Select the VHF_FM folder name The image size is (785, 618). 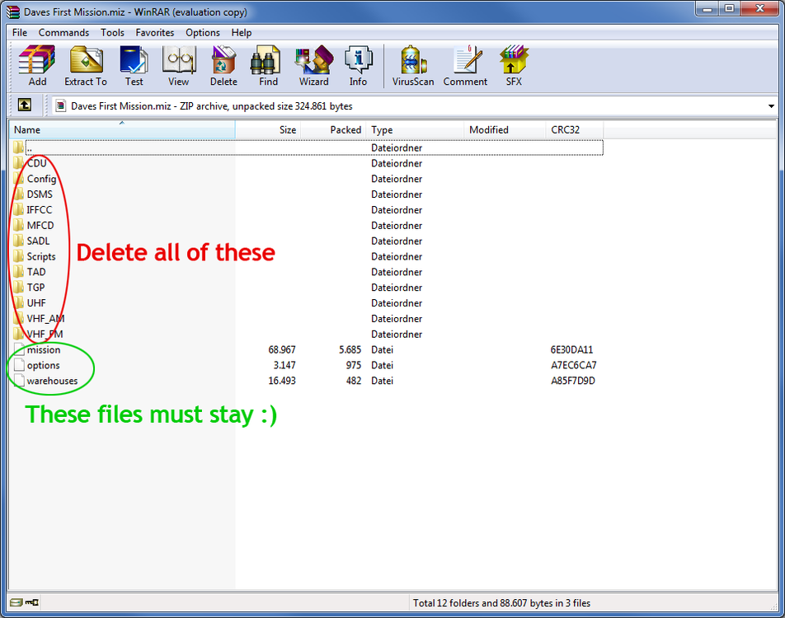coord(45,334)
